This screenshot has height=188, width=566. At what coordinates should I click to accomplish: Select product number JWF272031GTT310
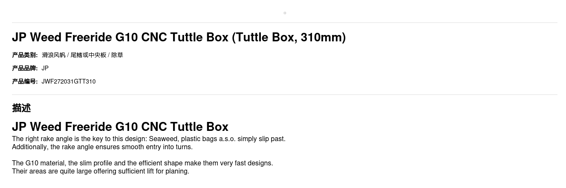pyautogui.click(x=69, y=81)
